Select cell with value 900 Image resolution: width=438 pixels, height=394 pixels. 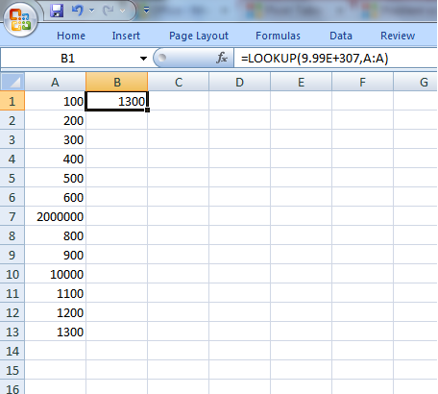(x=55, y=255)
